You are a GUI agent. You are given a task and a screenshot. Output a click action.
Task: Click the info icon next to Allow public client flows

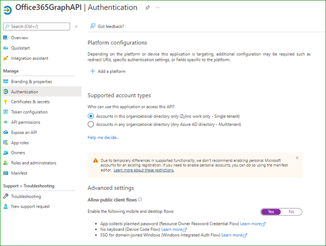click(140, 200)
